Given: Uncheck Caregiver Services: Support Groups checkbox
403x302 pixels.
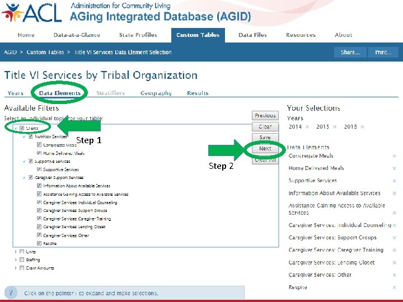Looking at the screenshot, I should click(39, 210).
